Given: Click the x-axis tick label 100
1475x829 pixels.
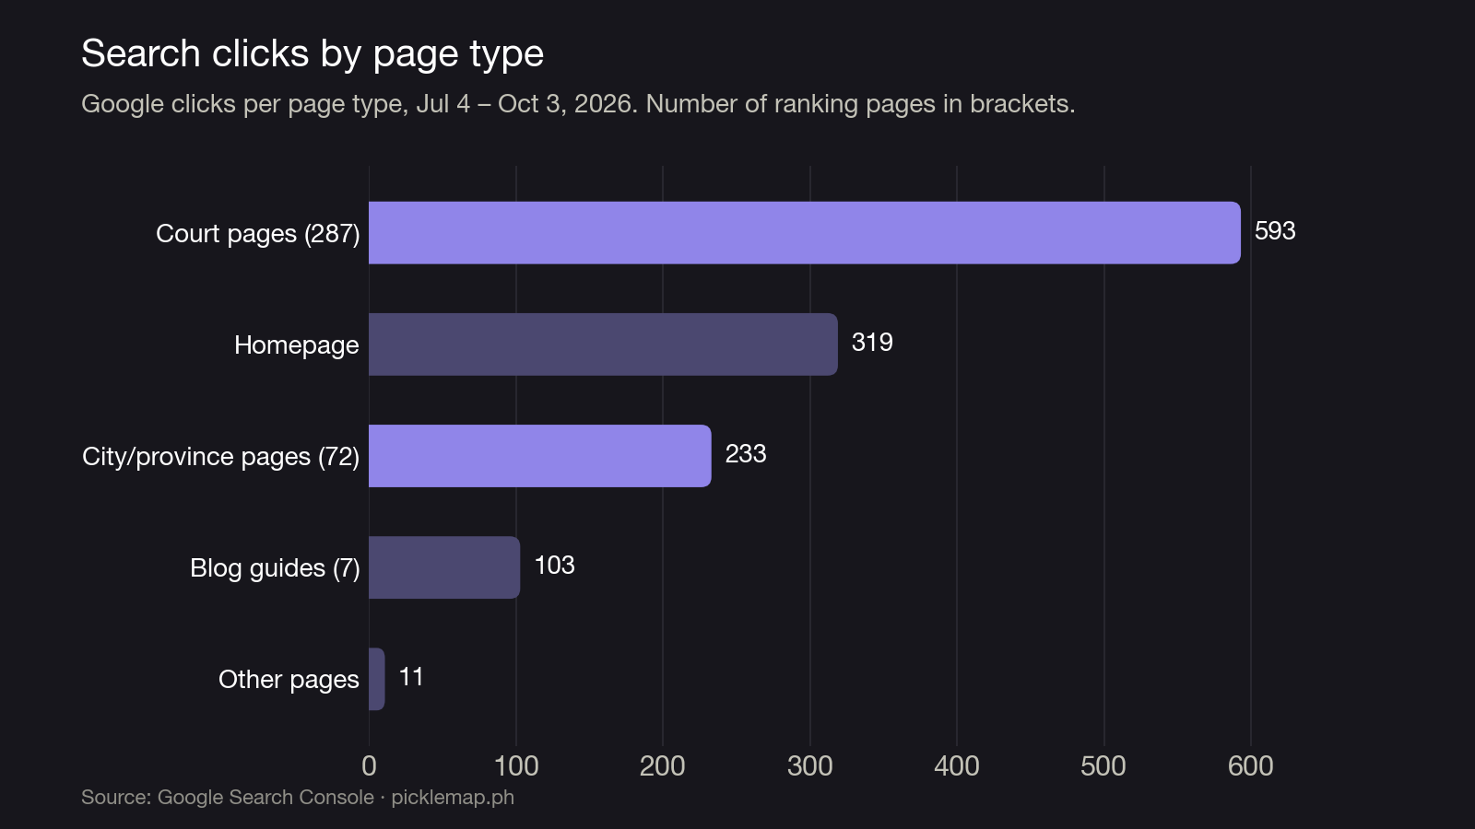Looking at the screenshot, I should (x=516, y=766).
